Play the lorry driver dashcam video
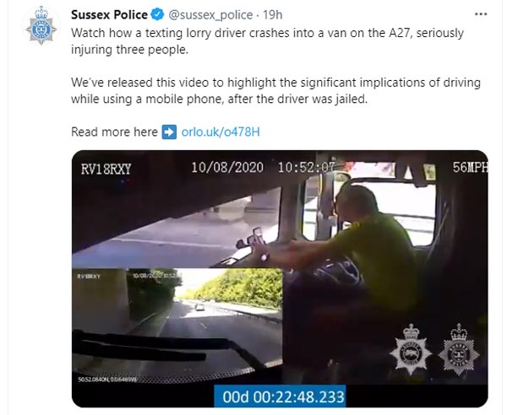The height and width of the screenshot is (415, 507). point(280,279)
